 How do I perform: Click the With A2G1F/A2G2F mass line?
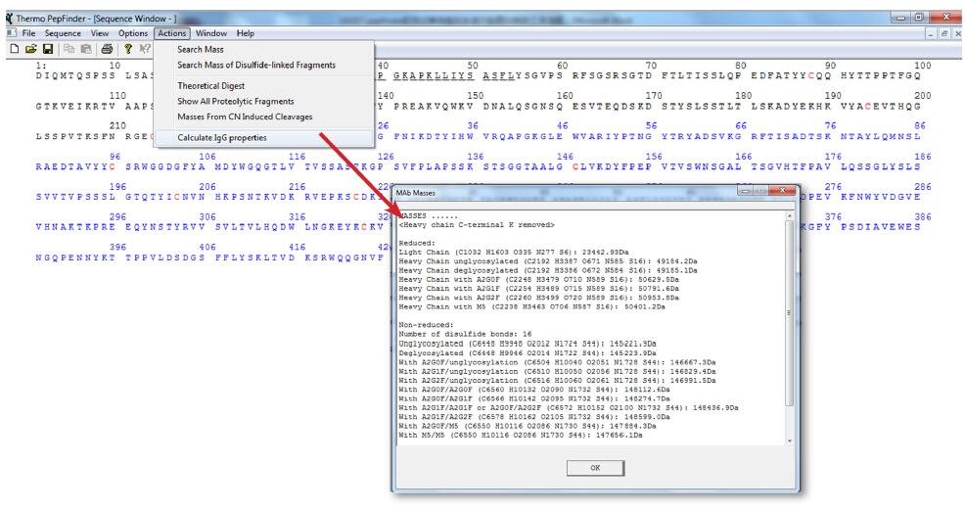tap(534, 417)
